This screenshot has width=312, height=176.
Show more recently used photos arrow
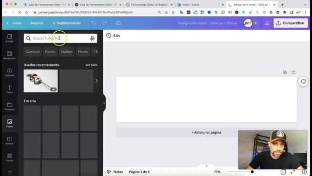97,81
